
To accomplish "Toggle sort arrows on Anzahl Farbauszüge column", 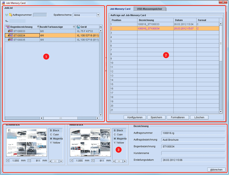I will tap(74, 27).
